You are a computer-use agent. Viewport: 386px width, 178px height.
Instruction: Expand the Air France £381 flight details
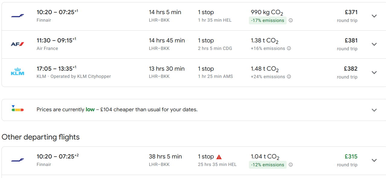pos(374,44)
